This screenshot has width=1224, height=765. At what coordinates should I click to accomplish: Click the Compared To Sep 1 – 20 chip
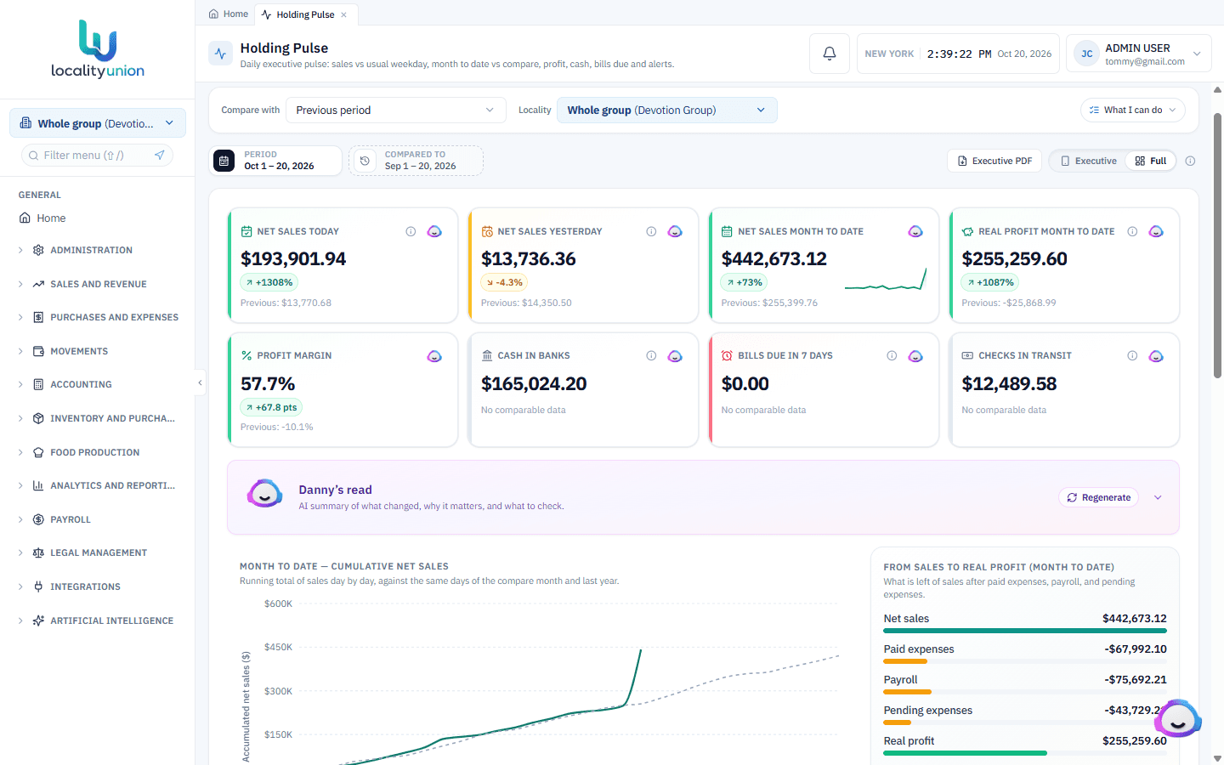(x=416, y=161)
